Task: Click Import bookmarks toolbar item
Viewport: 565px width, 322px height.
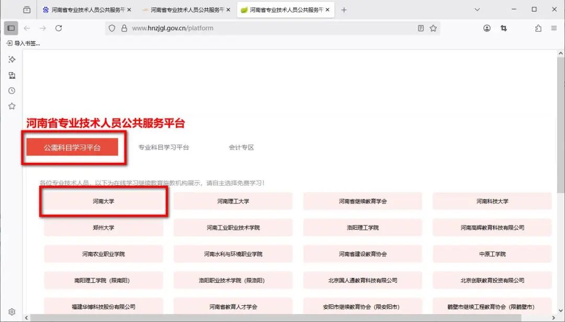Action: tap(24, 43)
